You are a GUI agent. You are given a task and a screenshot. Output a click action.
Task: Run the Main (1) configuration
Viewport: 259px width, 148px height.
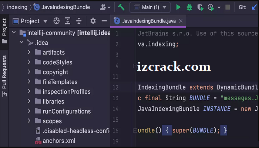point(178,7)
